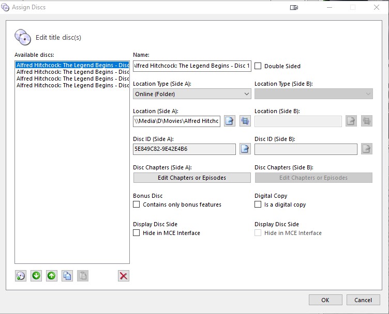The height and width of the screenshot is (314, 389).
Task: Select the fourth disc in Available discs
Action: [72, 85]
